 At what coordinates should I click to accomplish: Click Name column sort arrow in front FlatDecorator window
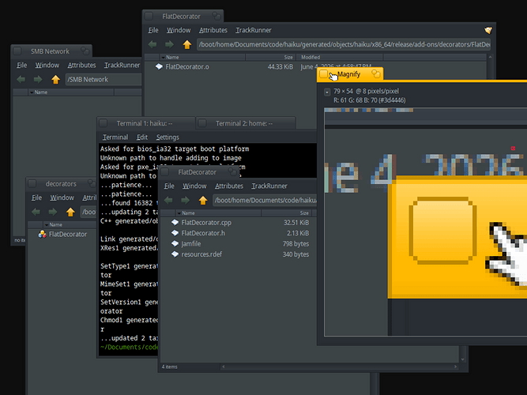coord(179,213)
